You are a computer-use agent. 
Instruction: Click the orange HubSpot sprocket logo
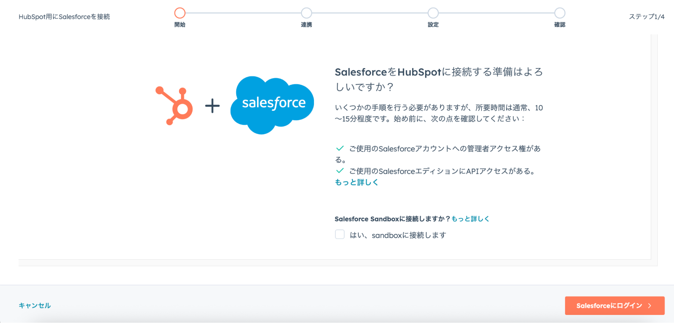[175, 106]
